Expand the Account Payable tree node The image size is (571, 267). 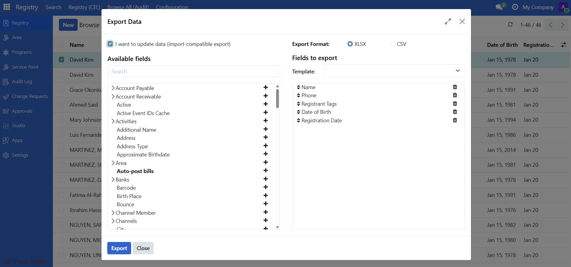coord(113,88)
